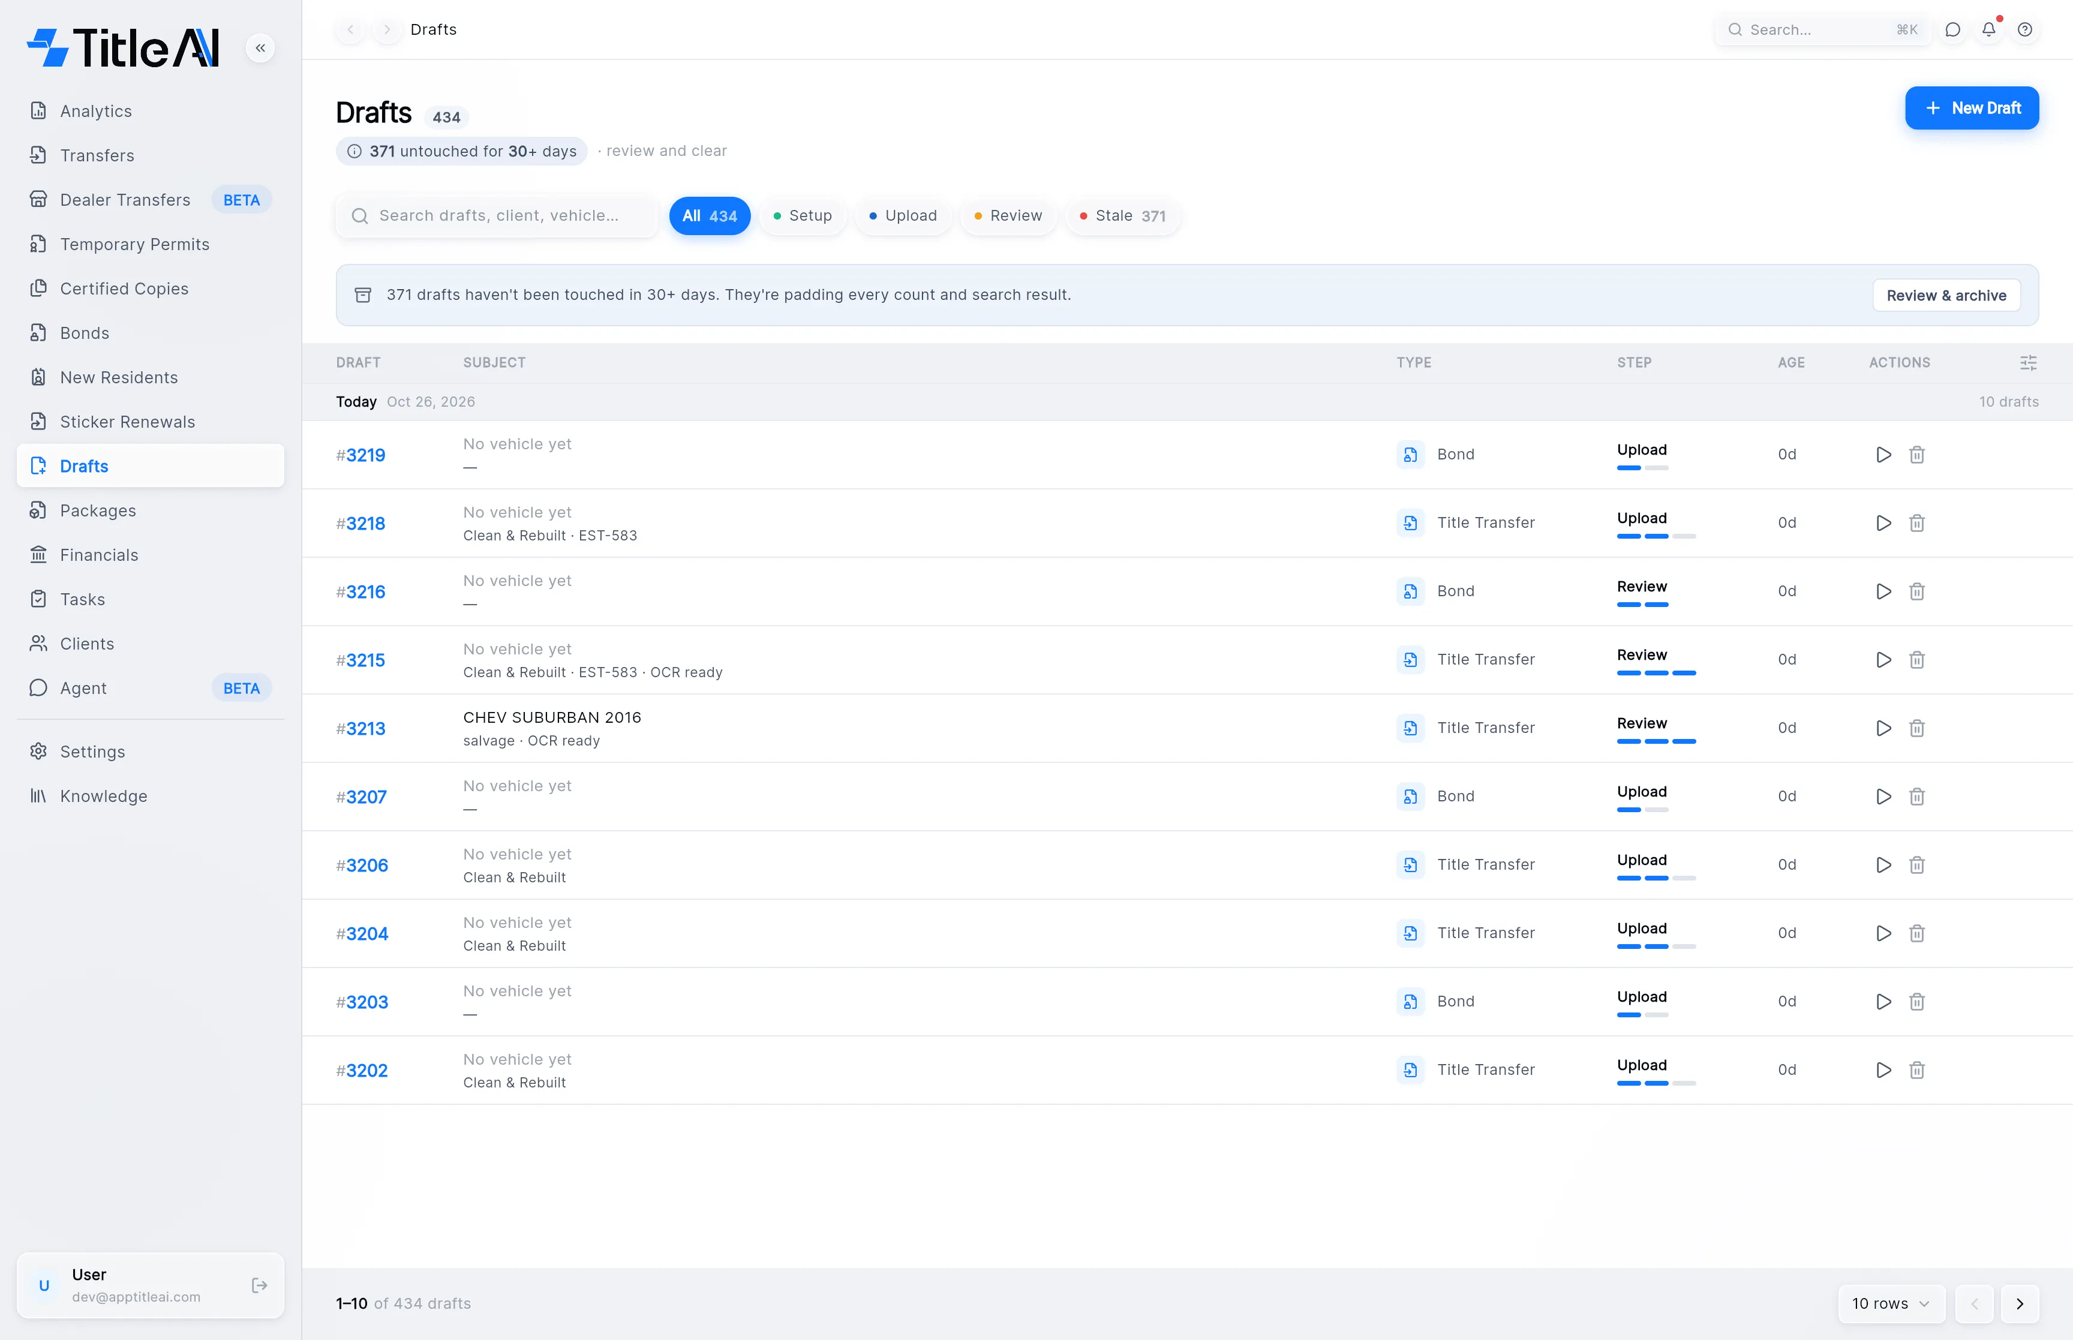Click the Bond type icon for #3207
The height and width of the screenshot is (1340, 2073).
(x=1410, y=796)
